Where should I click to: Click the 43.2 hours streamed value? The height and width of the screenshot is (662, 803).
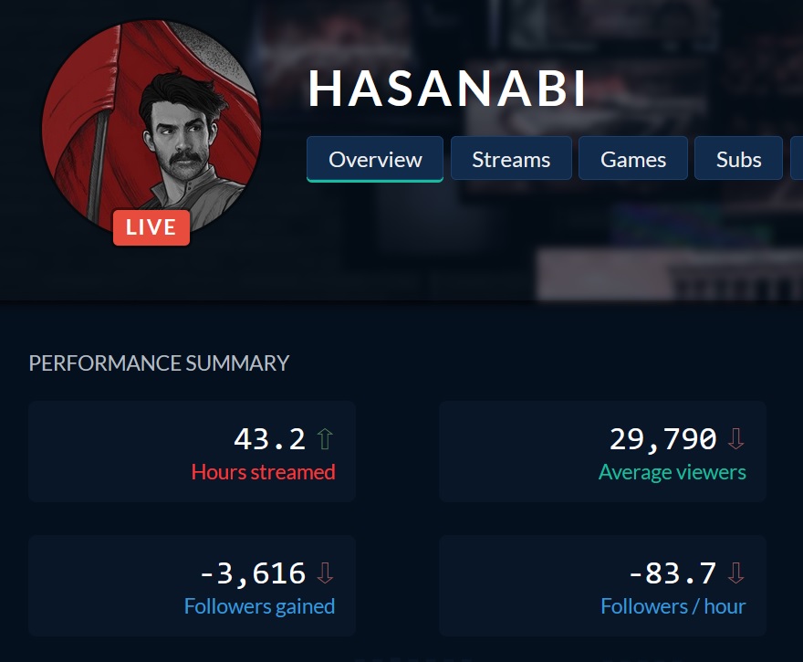pyautogui.click(x=269, y=439)
